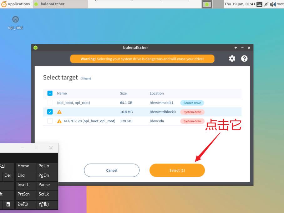
Task: Click System drive badge on mtdblock0 row
Action: (x=192, y=112)
